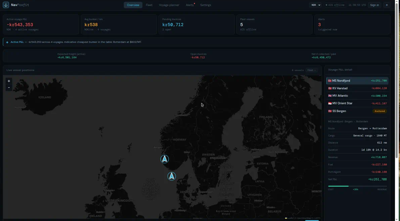The image size is (400, 221).
Task: Click the flag icon next to KV Harstad
Action: coord(330,88)
